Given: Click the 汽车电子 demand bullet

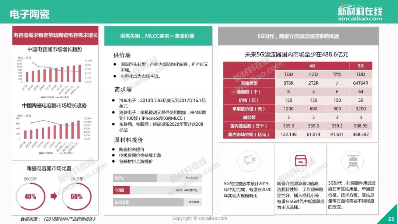Looking at the screenshot, I should click(163, 103).
